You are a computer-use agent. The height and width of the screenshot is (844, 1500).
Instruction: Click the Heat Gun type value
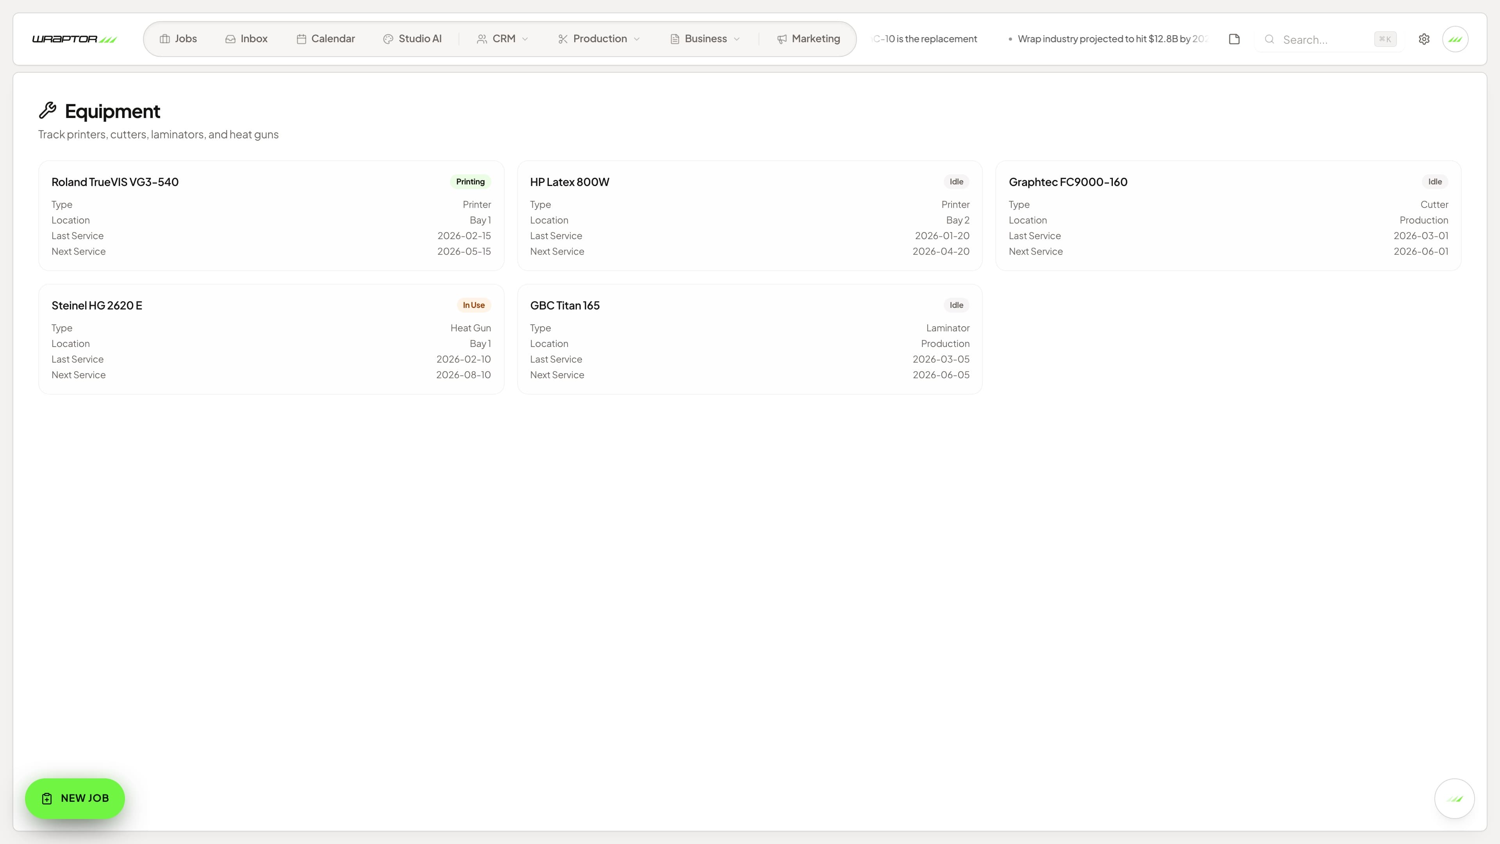click(x=470, y=329)
